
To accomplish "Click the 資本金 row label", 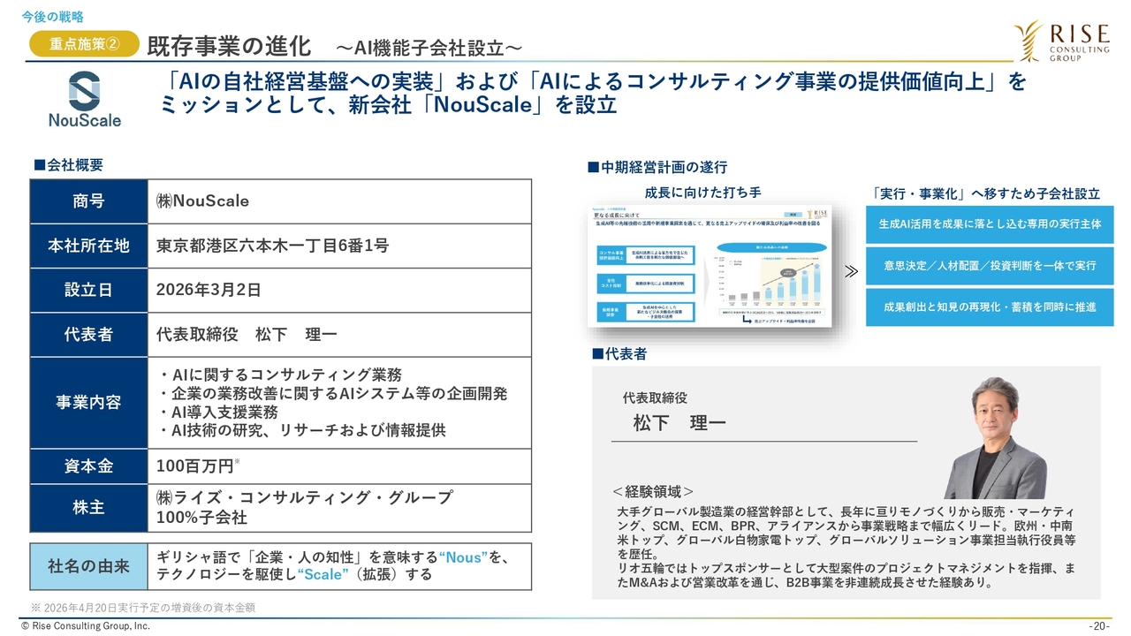I will click(x=88, y=466).
